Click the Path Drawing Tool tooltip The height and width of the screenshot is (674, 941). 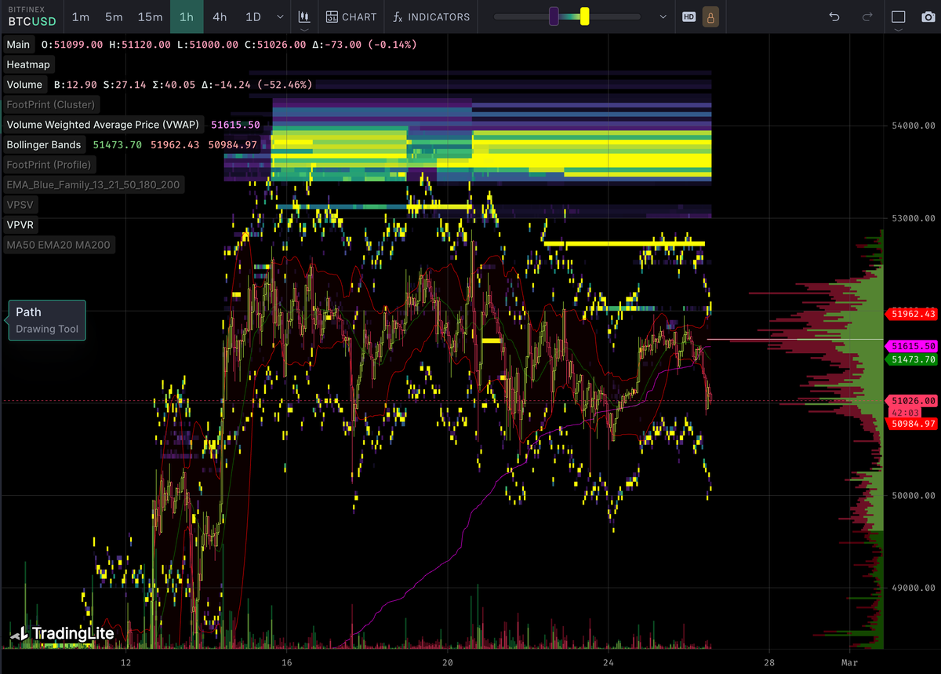coord(47,320)
